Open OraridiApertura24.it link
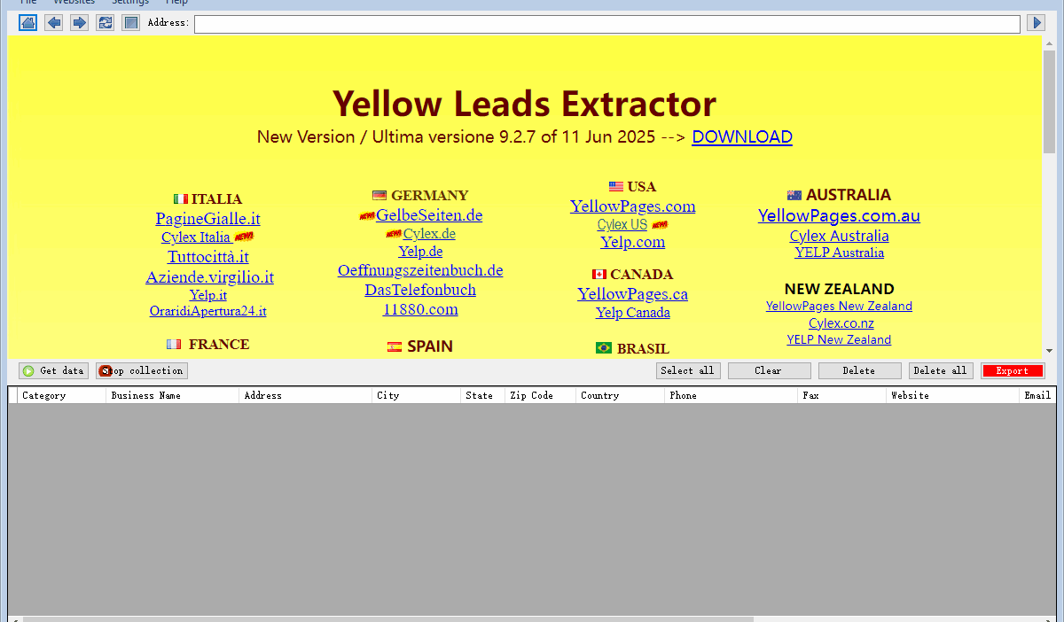This screenshot has height=622, width=1064. point(207,311)
